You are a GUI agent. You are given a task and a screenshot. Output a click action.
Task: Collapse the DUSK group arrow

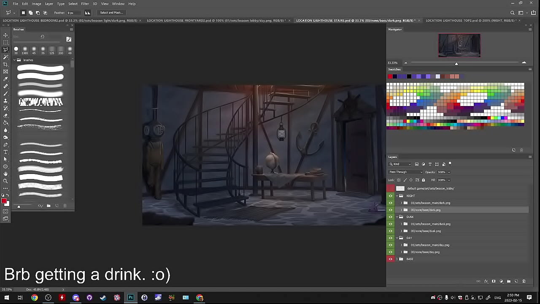[397, 217]
